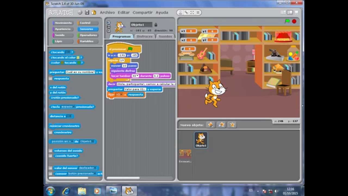Open the botón presionado sensor dropdown

[x=82, y=173]
